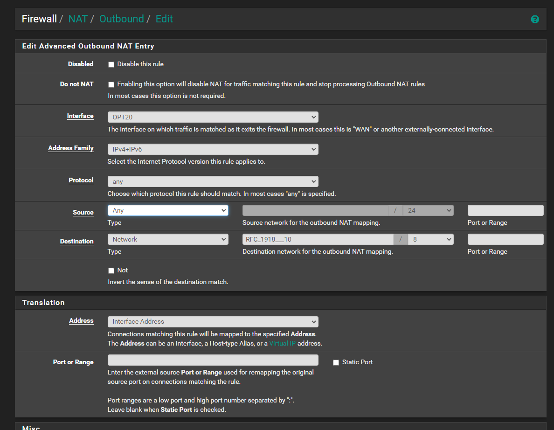Click the Destination field label

76,241
